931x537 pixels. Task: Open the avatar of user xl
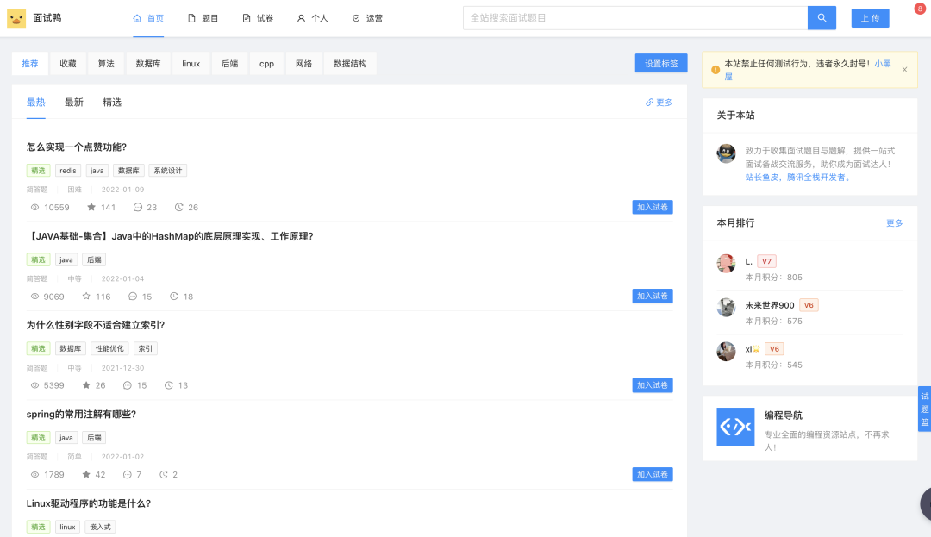coord(726,351)
